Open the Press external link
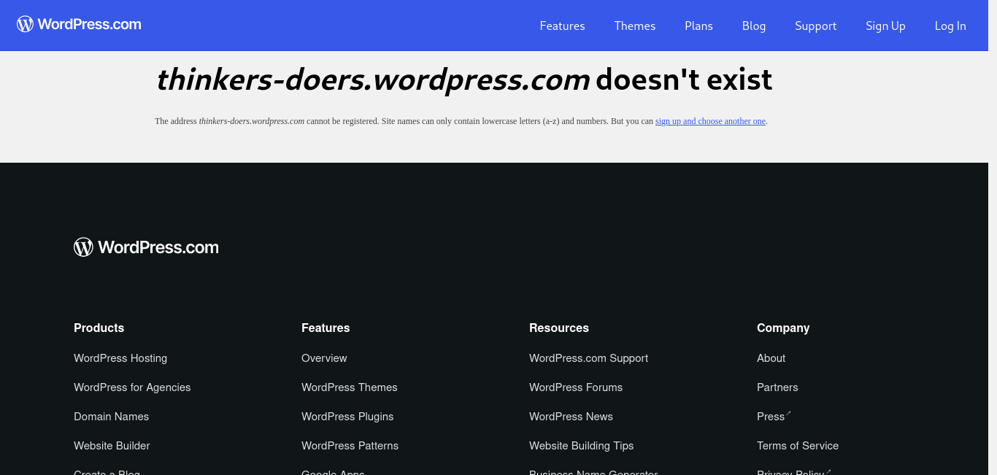The image size is (997, 475). 774,417
